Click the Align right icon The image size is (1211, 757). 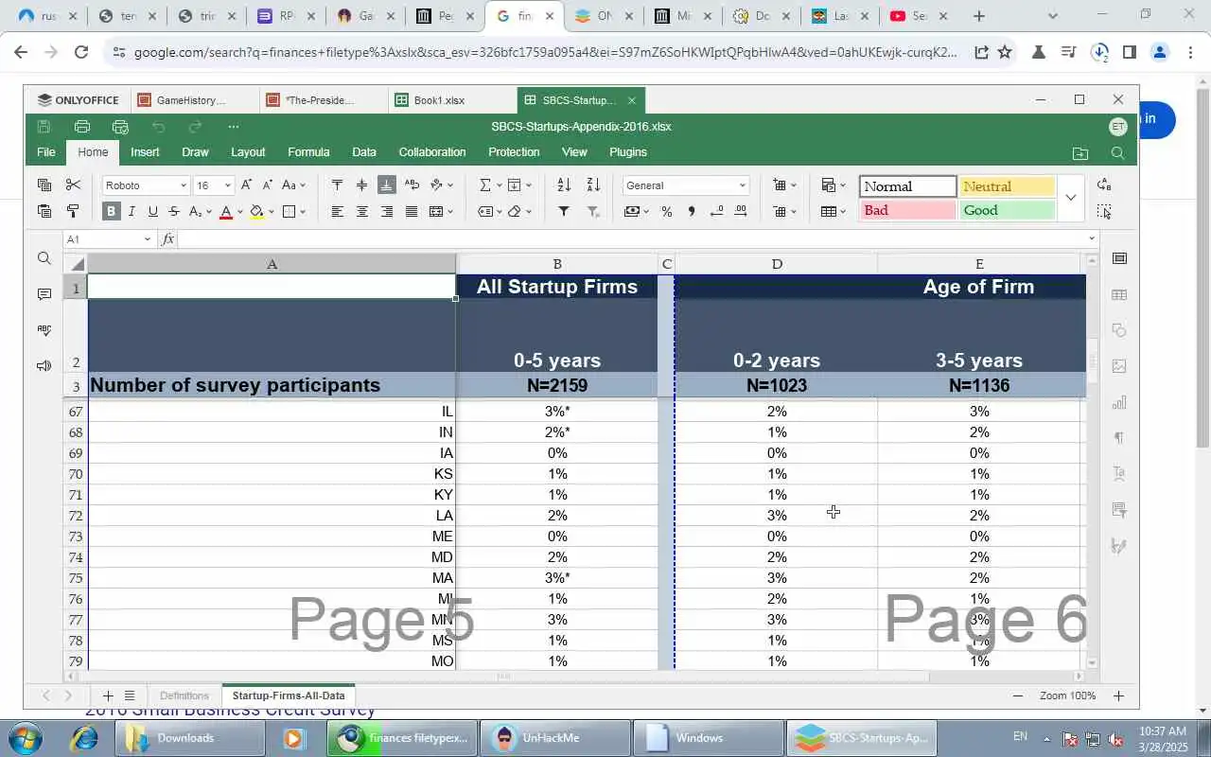point(386,211)
